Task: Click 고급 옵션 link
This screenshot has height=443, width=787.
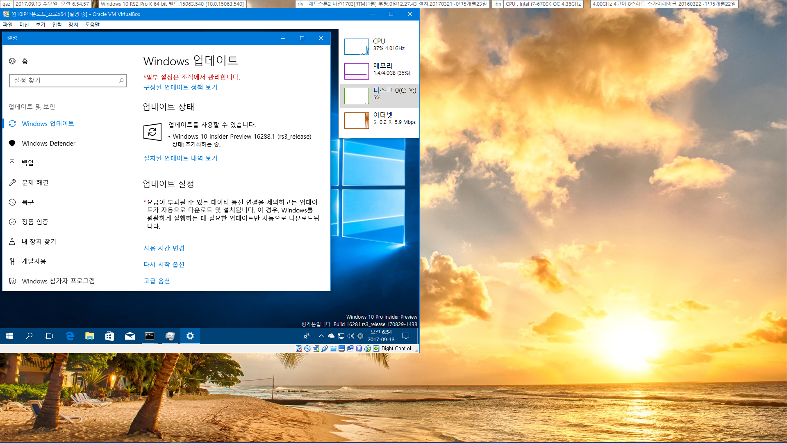Action: (157, 281)
